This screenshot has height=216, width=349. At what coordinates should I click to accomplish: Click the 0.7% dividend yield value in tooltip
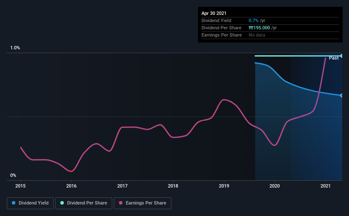(x=253, y=20)
